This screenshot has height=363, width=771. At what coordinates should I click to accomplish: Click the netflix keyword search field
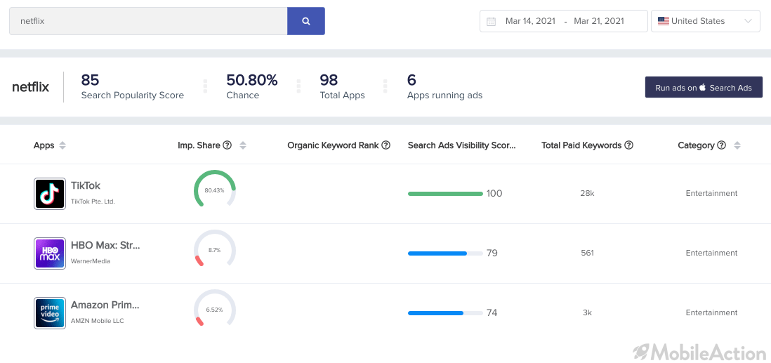click(x=148, y=21)
